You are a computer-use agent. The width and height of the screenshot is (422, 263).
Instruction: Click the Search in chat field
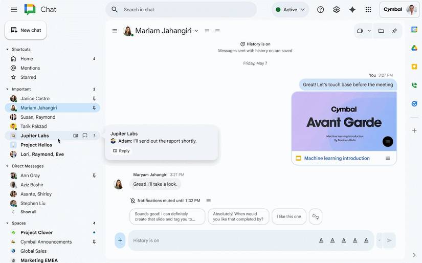(181, 10)
